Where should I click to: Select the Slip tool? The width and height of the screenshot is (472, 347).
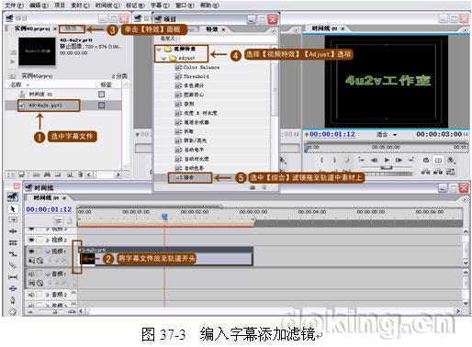(x=13, y=277)
